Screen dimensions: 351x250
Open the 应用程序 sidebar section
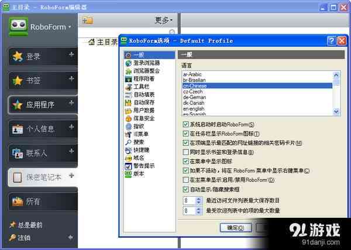43,105
